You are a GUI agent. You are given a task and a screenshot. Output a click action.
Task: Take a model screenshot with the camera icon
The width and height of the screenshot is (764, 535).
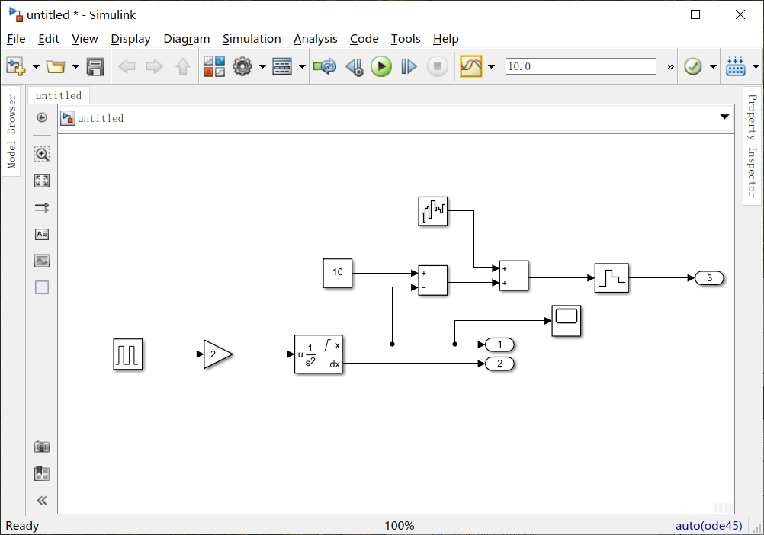(x=42, y=447)
